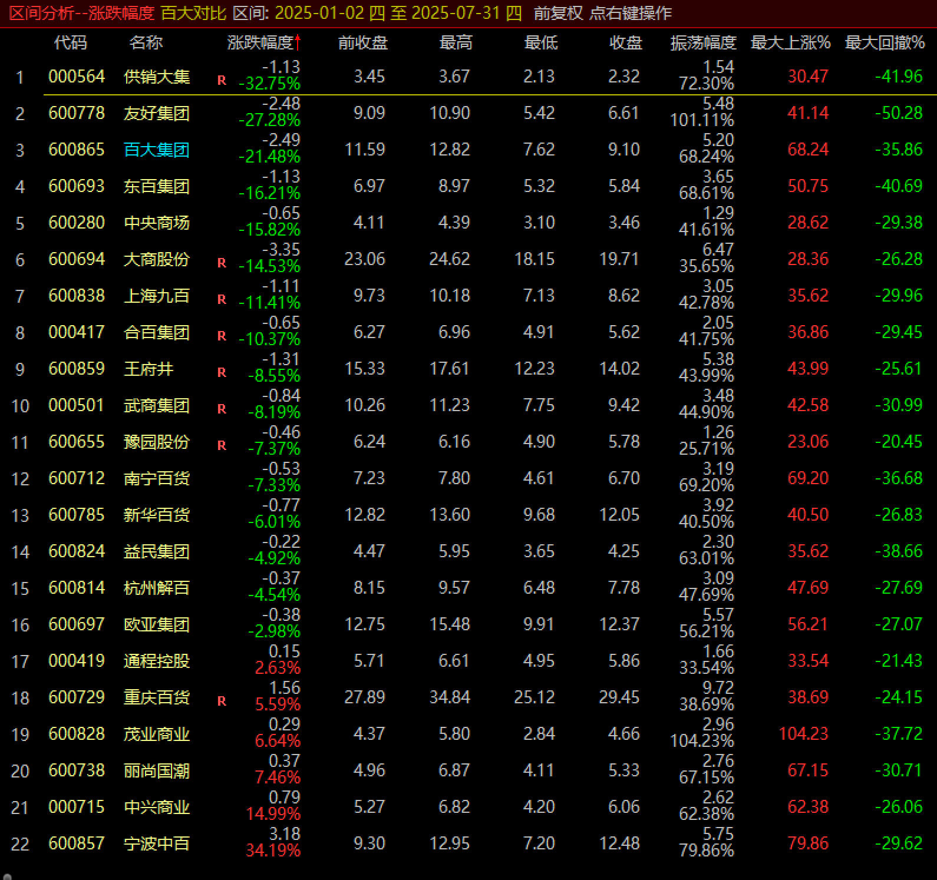Click the 14.99% change value
The height and width of the screenshot is (880, 937).
pyautogui.click(x=273, y=814)
